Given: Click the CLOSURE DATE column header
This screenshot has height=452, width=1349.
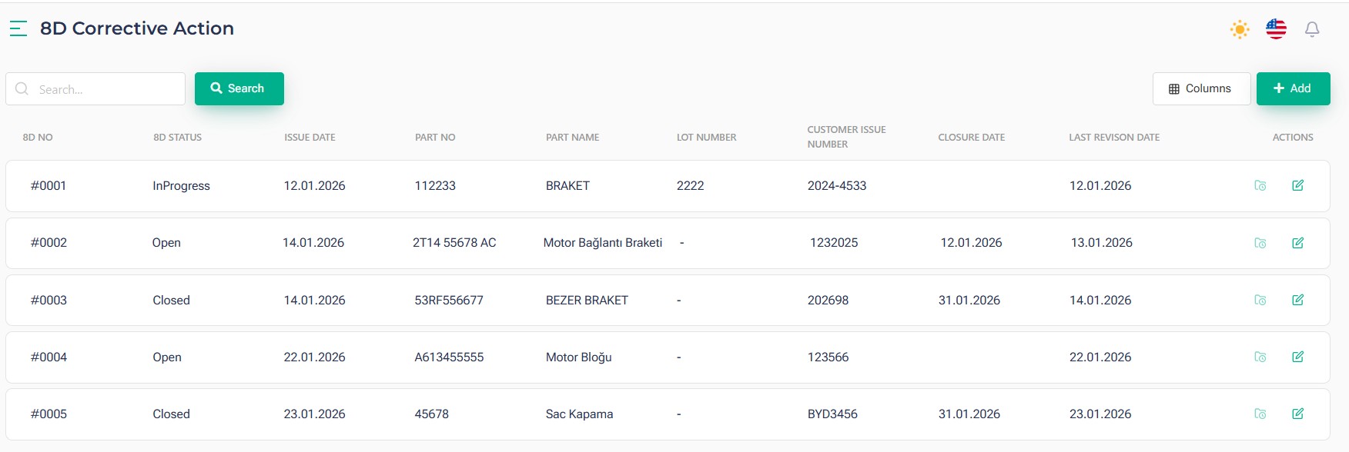Looking at the screenshot, I should [x=971, y=138].
